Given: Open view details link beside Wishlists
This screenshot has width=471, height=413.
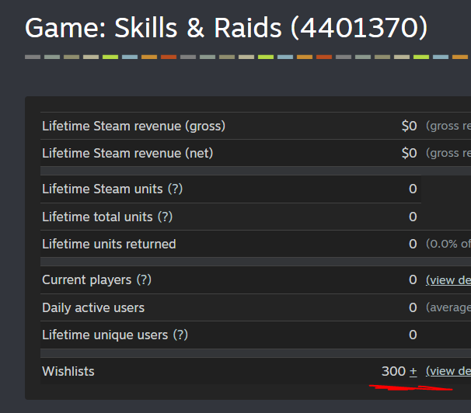Looking at the screenshot, I should (x=448, y=371).
